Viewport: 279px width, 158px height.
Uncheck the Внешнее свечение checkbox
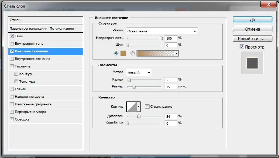tap(12, 51)
